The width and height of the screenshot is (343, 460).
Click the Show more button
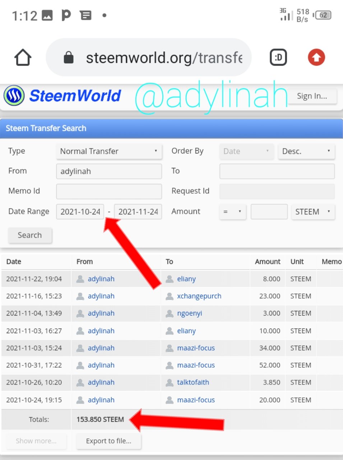[x=36, y=441]
